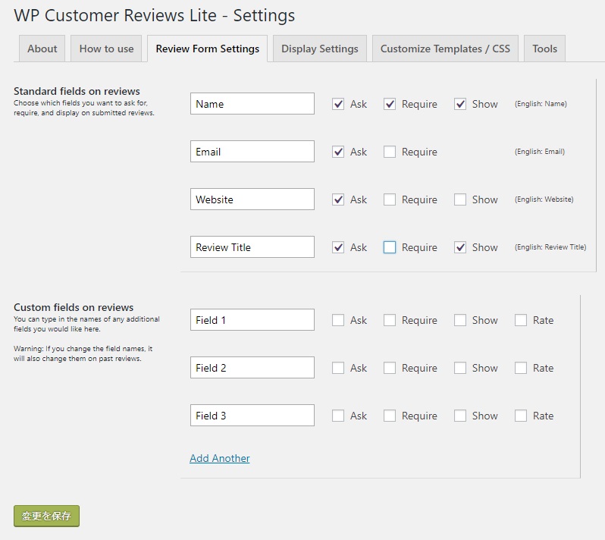Open the About tab
605x540 pixels.
pos(42,49)
